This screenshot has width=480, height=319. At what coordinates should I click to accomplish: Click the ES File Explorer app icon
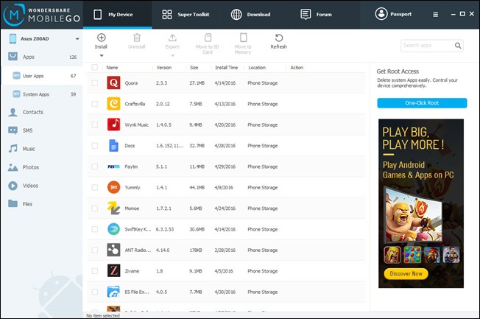[x=113, y=292]
